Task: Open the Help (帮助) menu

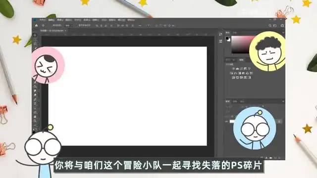Action: point(131,20)
